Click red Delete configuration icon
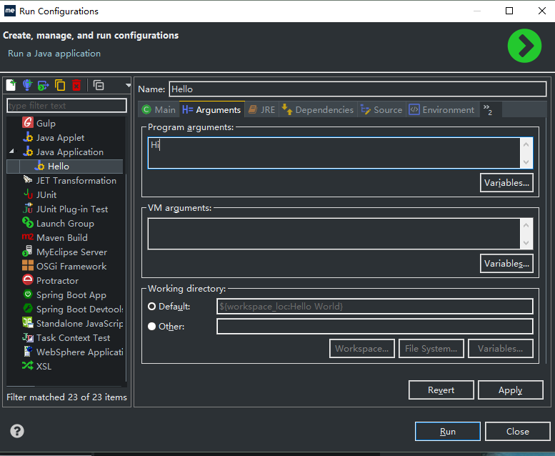The height and width of the screenshot is (456, 555). point(76,85)
